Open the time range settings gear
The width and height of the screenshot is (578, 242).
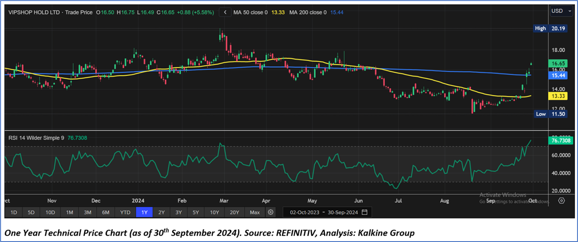tap(270, 212)
